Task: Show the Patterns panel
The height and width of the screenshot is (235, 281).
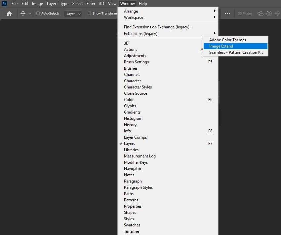Action: point(168,200)
